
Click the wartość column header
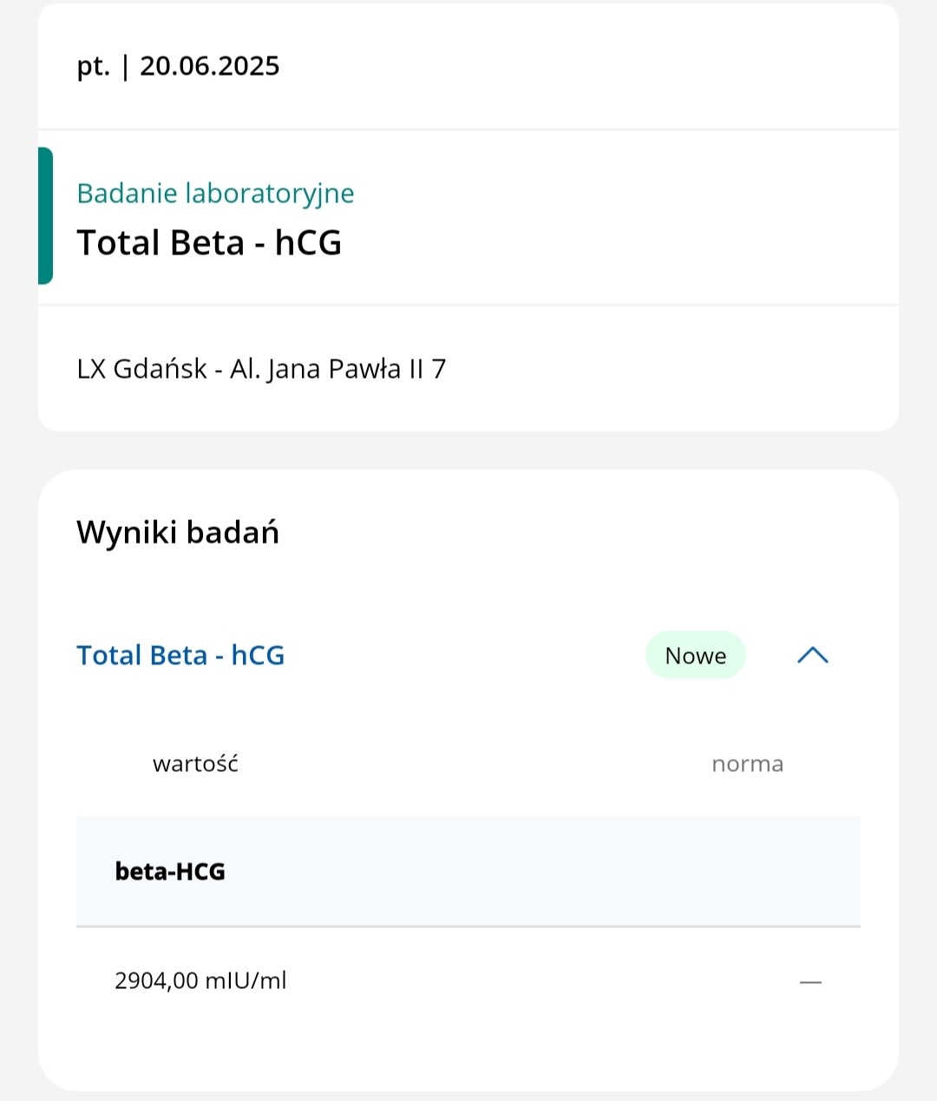point(195,764)
